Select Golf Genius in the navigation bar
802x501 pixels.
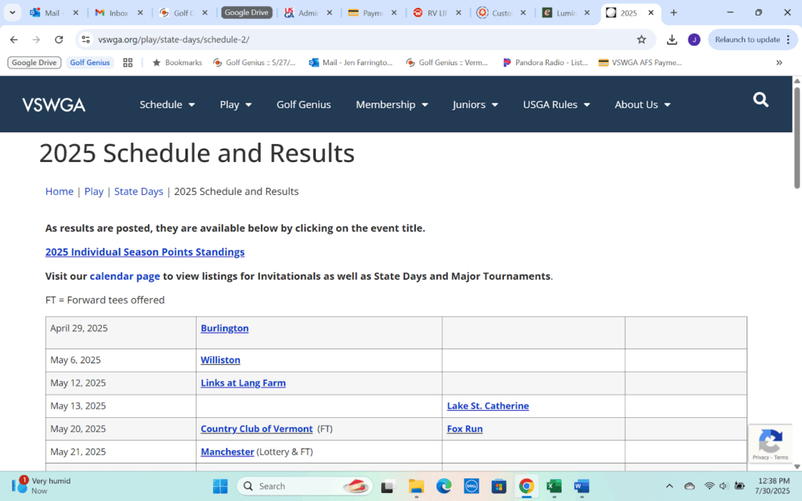coord(304,105)
